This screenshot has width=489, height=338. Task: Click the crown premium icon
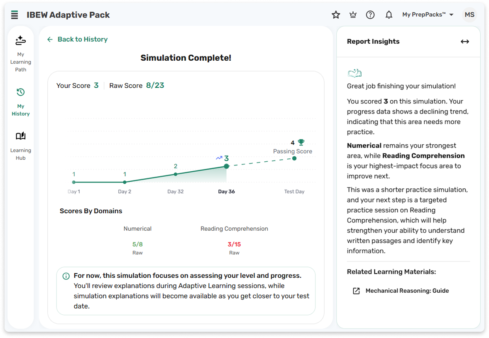[x=353, y=15]
